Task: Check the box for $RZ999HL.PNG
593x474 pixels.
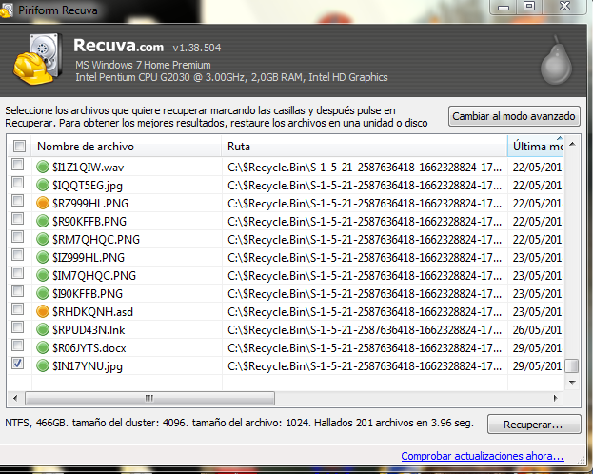Action: [17, 201]
